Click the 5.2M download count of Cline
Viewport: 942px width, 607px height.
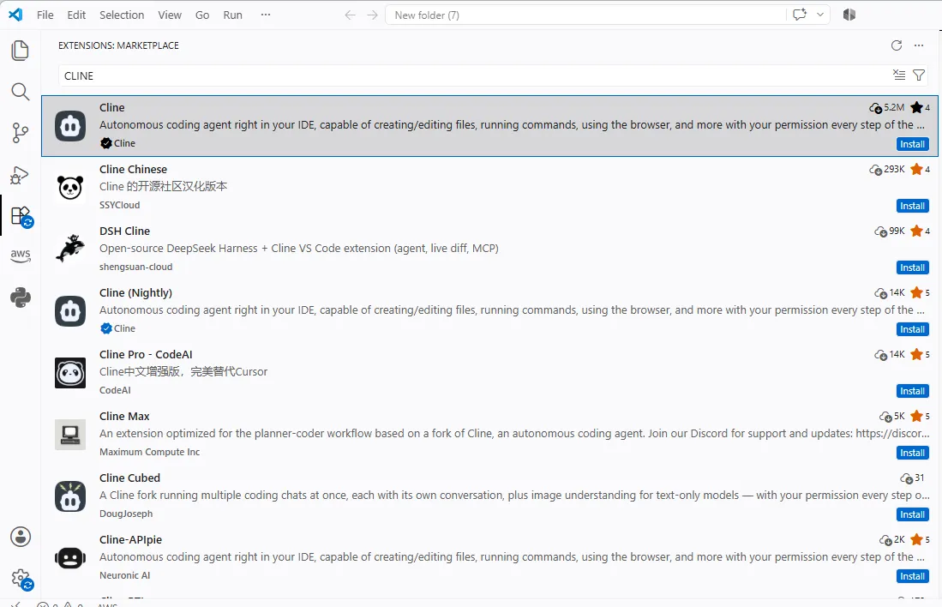point(887,107)
